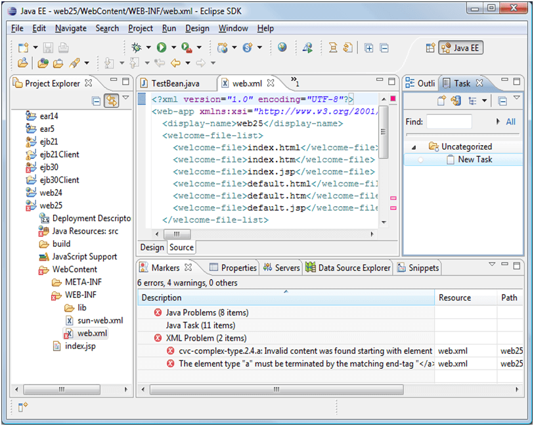Open the Design menu
This screenshot has height=426, width=534.
point(197,28)
